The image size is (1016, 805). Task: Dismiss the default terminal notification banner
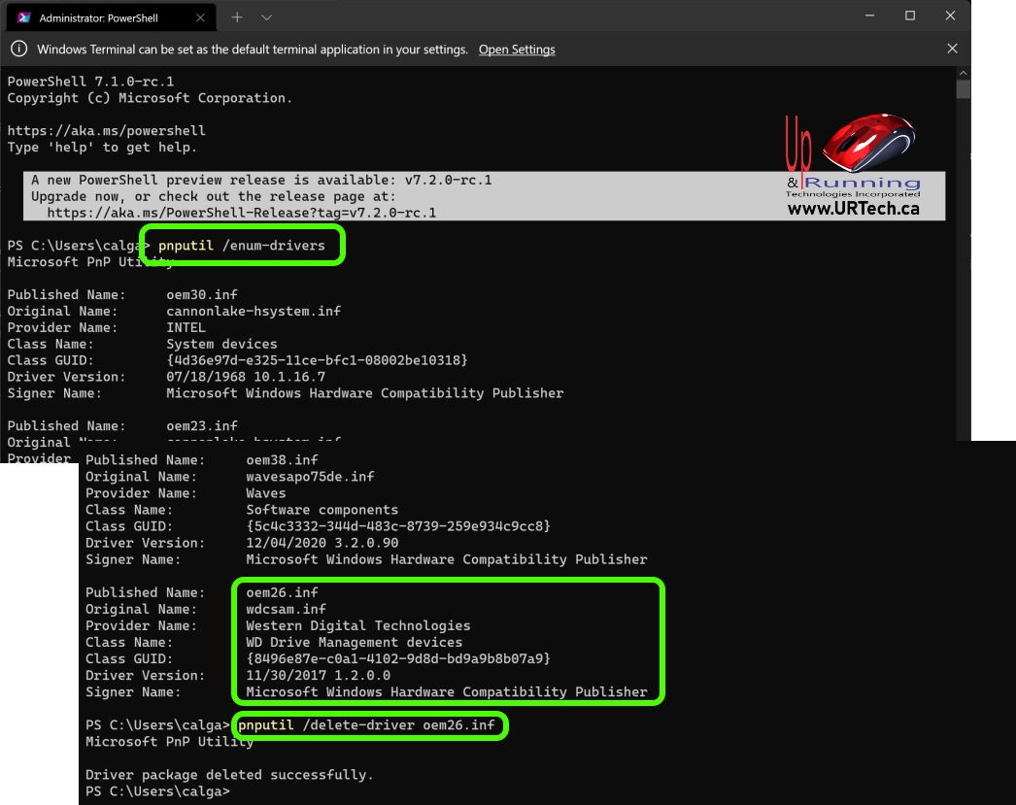coord(952,49)
